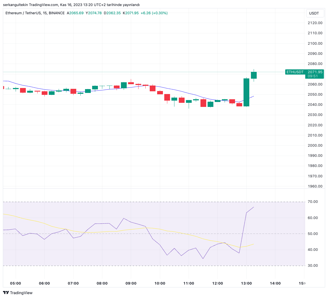The height and width of the screenshot is (298, 328).
Task: Select the 05:00 time axis label
Action: [x=15, y=283]
